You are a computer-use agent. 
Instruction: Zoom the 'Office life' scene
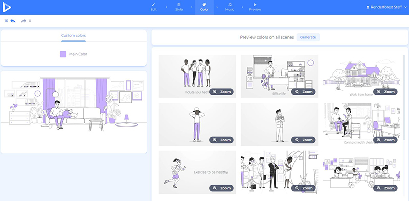click(303, 92)
